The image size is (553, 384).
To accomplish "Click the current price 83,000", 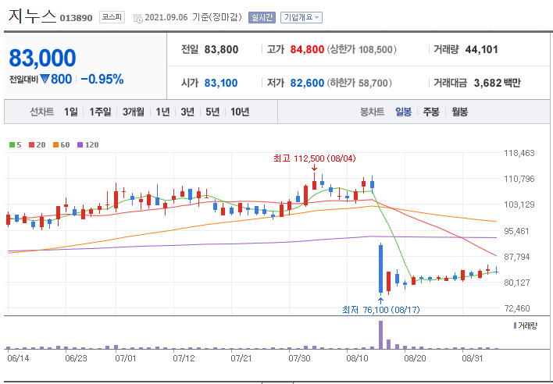I will [x=42, y=58].
